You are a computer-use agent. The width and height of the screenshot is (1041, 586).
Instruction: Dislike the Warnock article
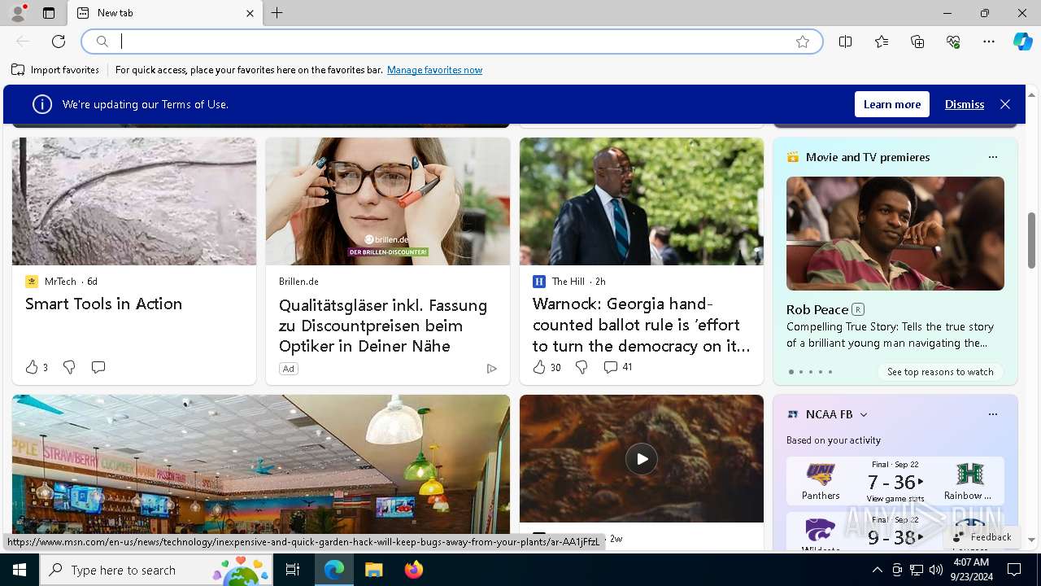click(581, 367)
